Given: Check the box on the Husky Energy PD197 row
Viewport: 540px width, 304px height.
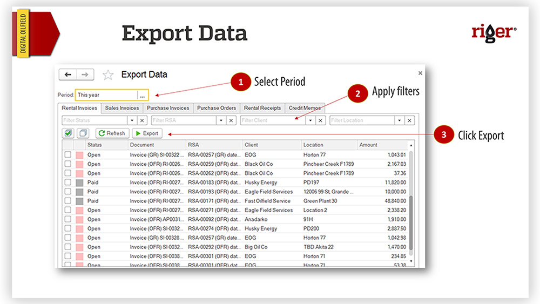Looking at the screenshot, I should pyautogui.click(x=68, y=183).
